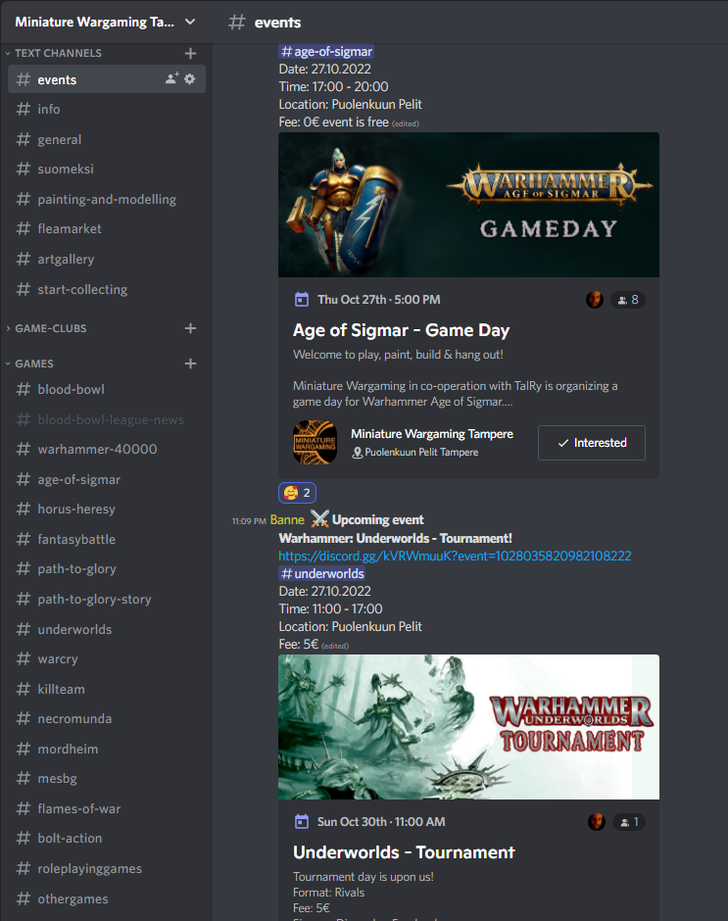This screenshot has height=921, width=728.
Task: Click the Banne username
Action: tap(287, 520)
